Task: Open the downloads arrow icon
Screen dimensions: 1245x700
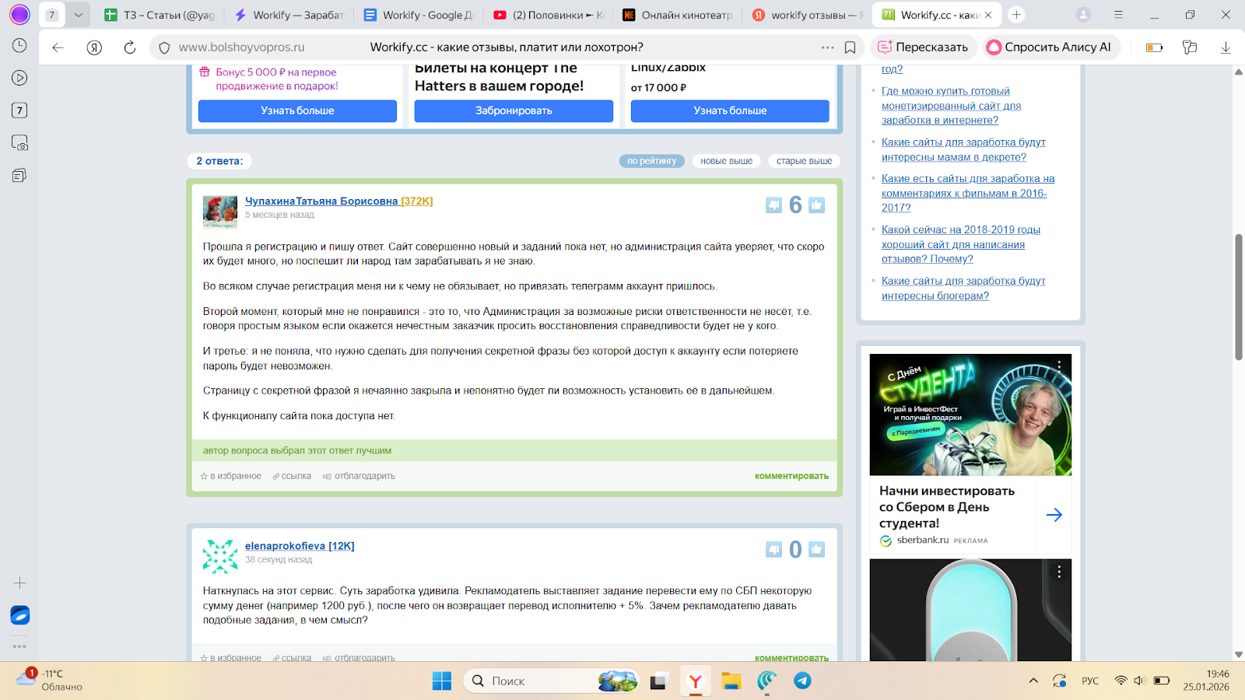Action: (x=1226, y=47)
